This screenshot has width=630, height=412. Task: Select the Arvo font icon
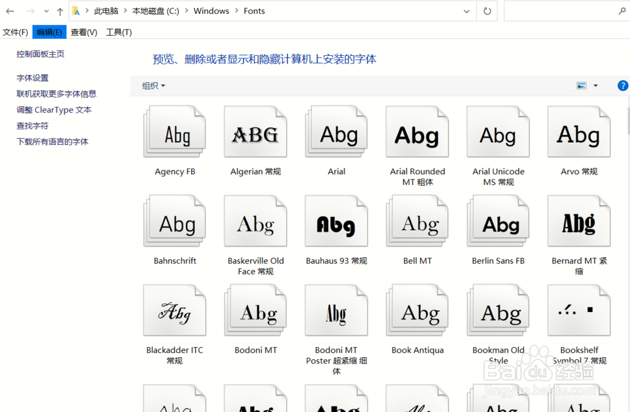point(579,131)
